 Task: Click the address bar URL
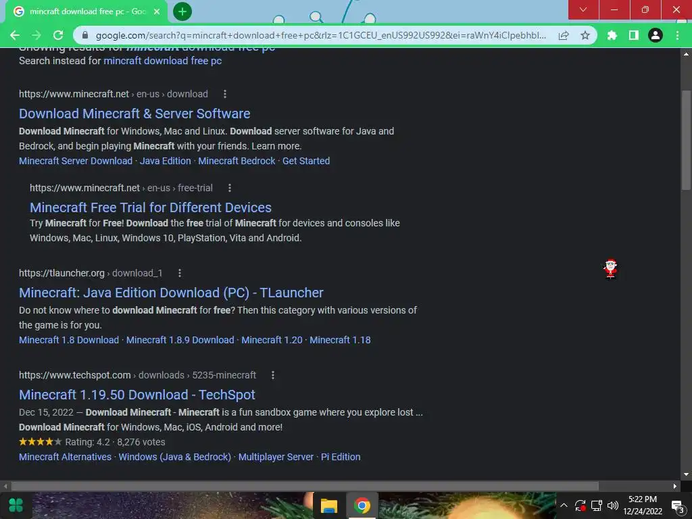pos(320,35)
